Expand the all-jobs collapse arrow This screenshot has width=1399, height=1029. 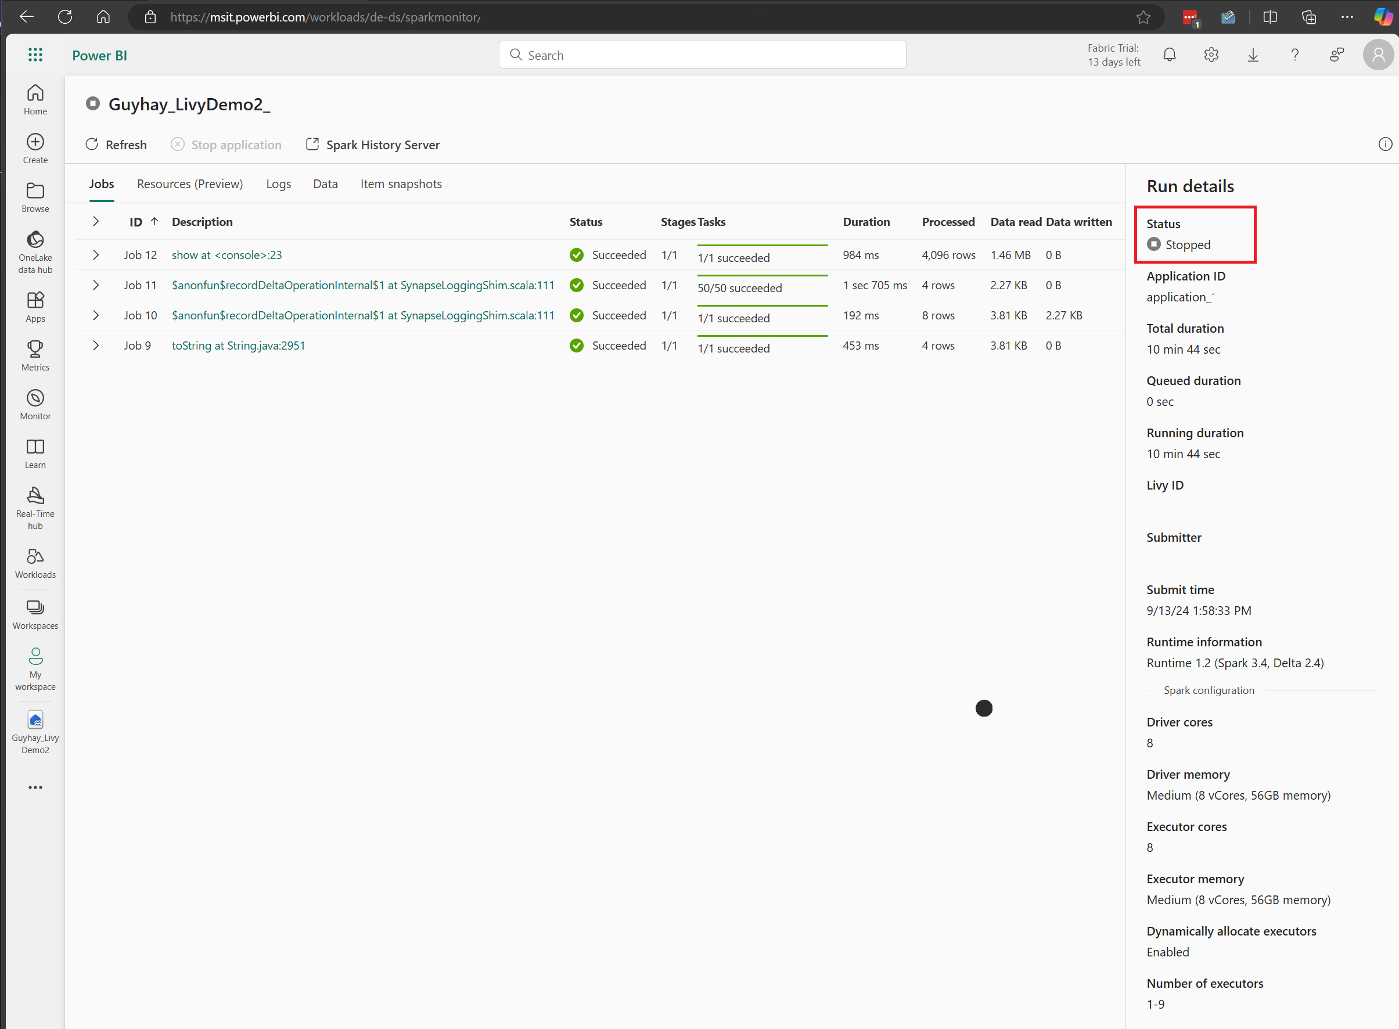click(x=96, y=222)
